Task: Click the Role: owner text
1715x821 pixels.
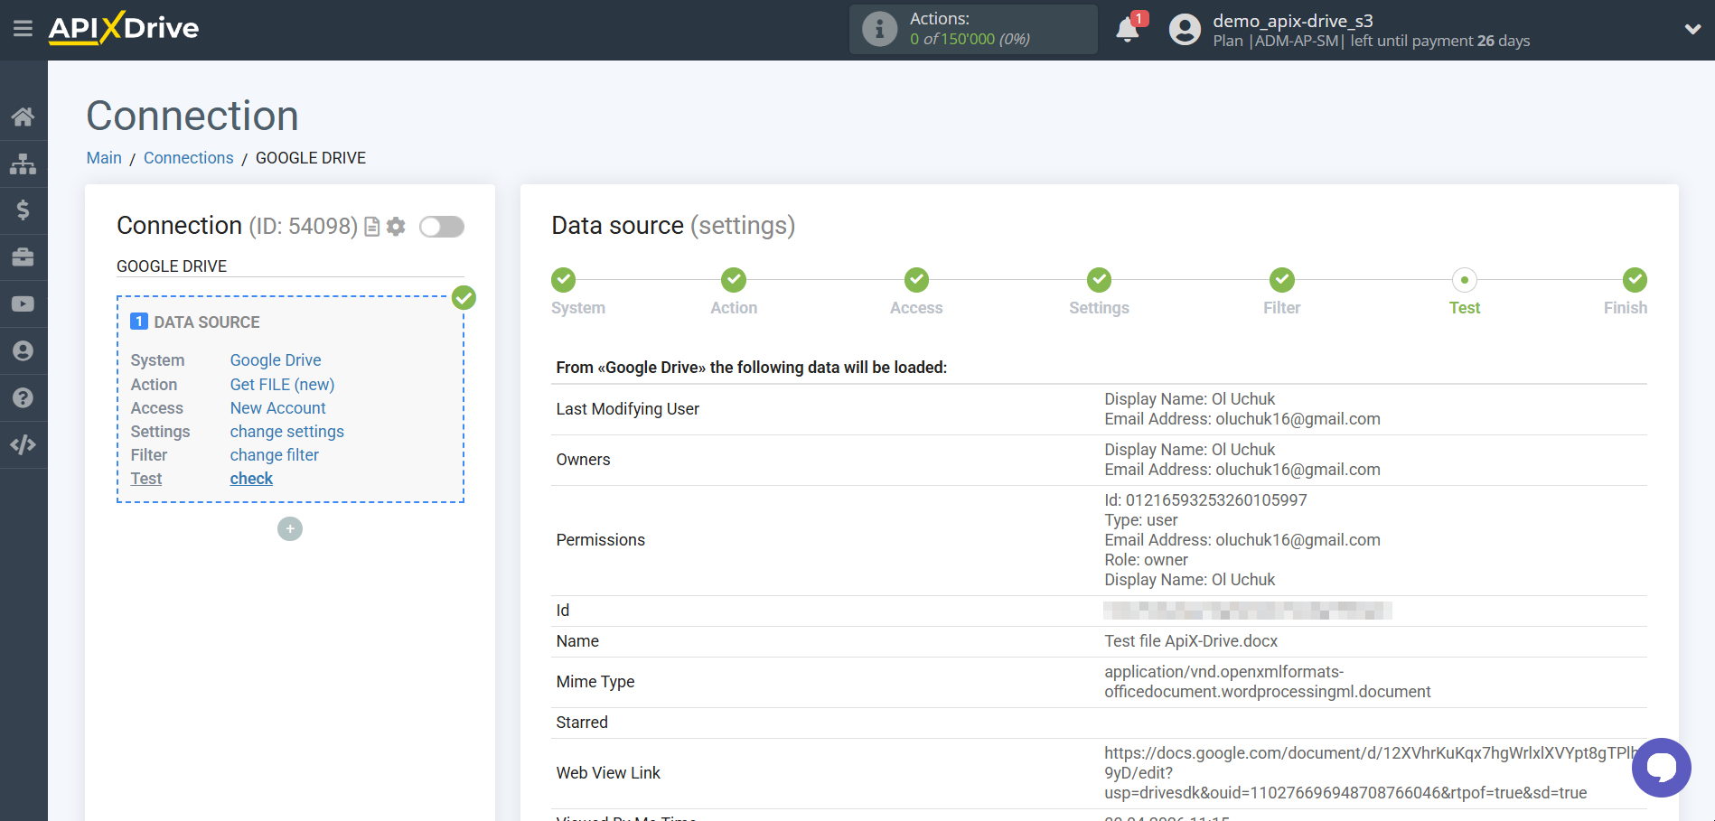Action: pyautogui.click(x=1146, y=560)
